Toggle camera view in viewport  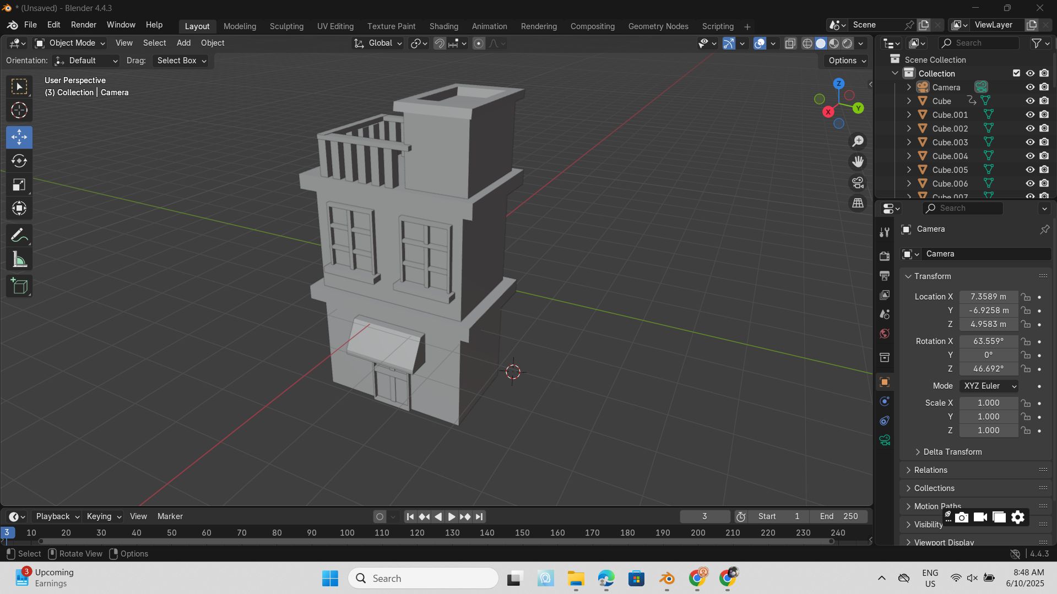(x=858, y=183)
